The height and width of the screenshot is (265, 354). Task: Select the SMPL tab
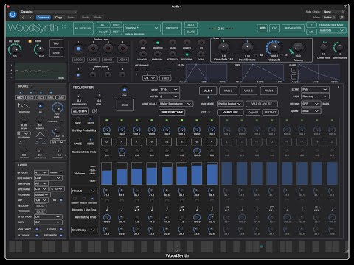tap(50, 97)
